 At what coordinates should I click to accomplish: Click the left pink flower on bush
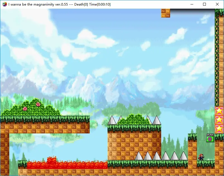point(25,109)
